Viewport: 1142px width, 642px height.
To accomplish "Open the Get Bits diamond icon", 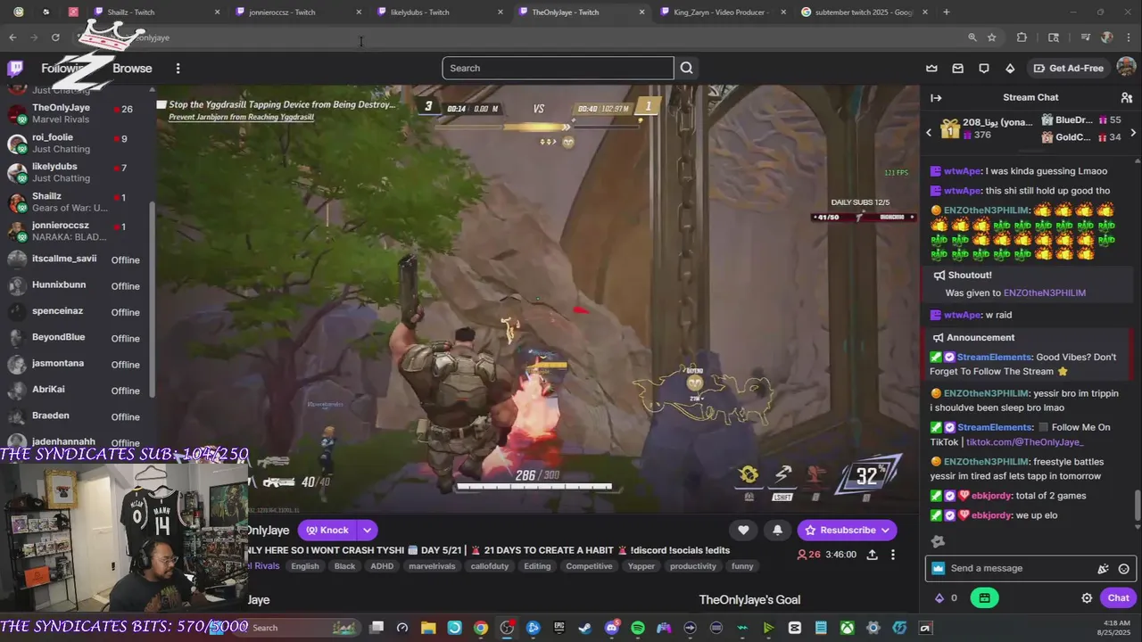I will [x=1010, y=68].
